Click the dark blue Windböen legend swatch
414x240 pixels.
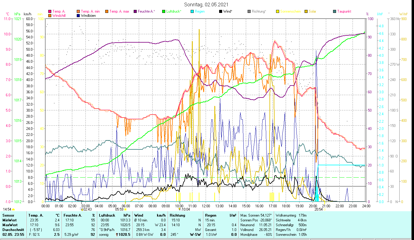click(x=78, y=16)
